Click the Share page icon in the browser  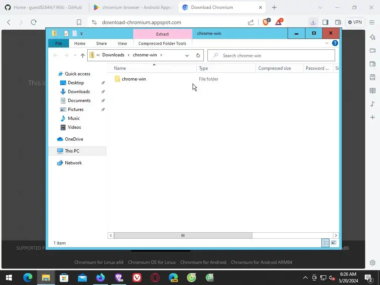point(251,22)
